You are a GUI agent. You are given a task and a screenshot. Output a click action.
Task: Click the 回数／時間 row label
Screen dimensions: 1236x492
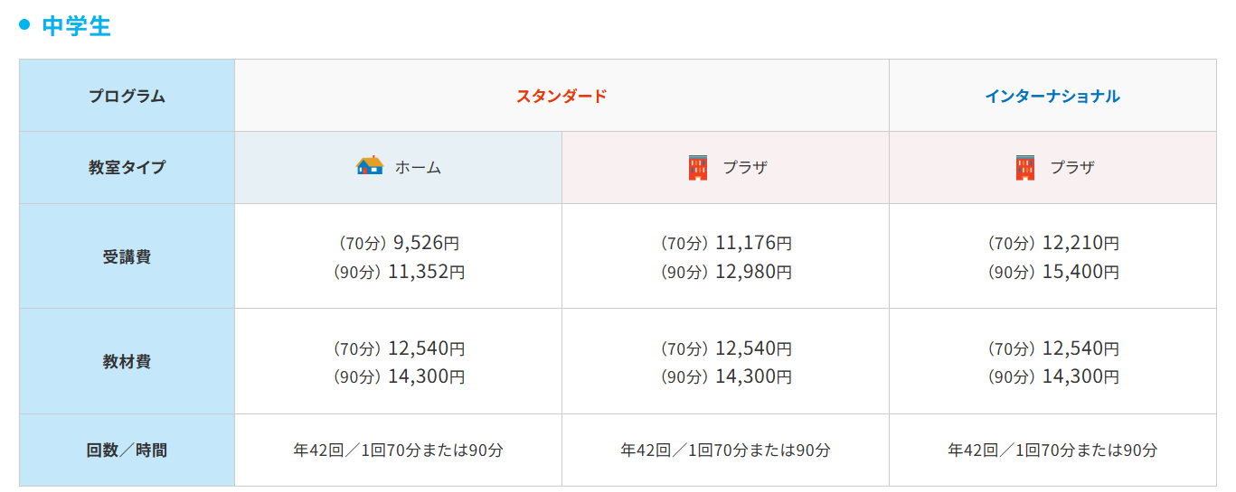pos(127,450)
